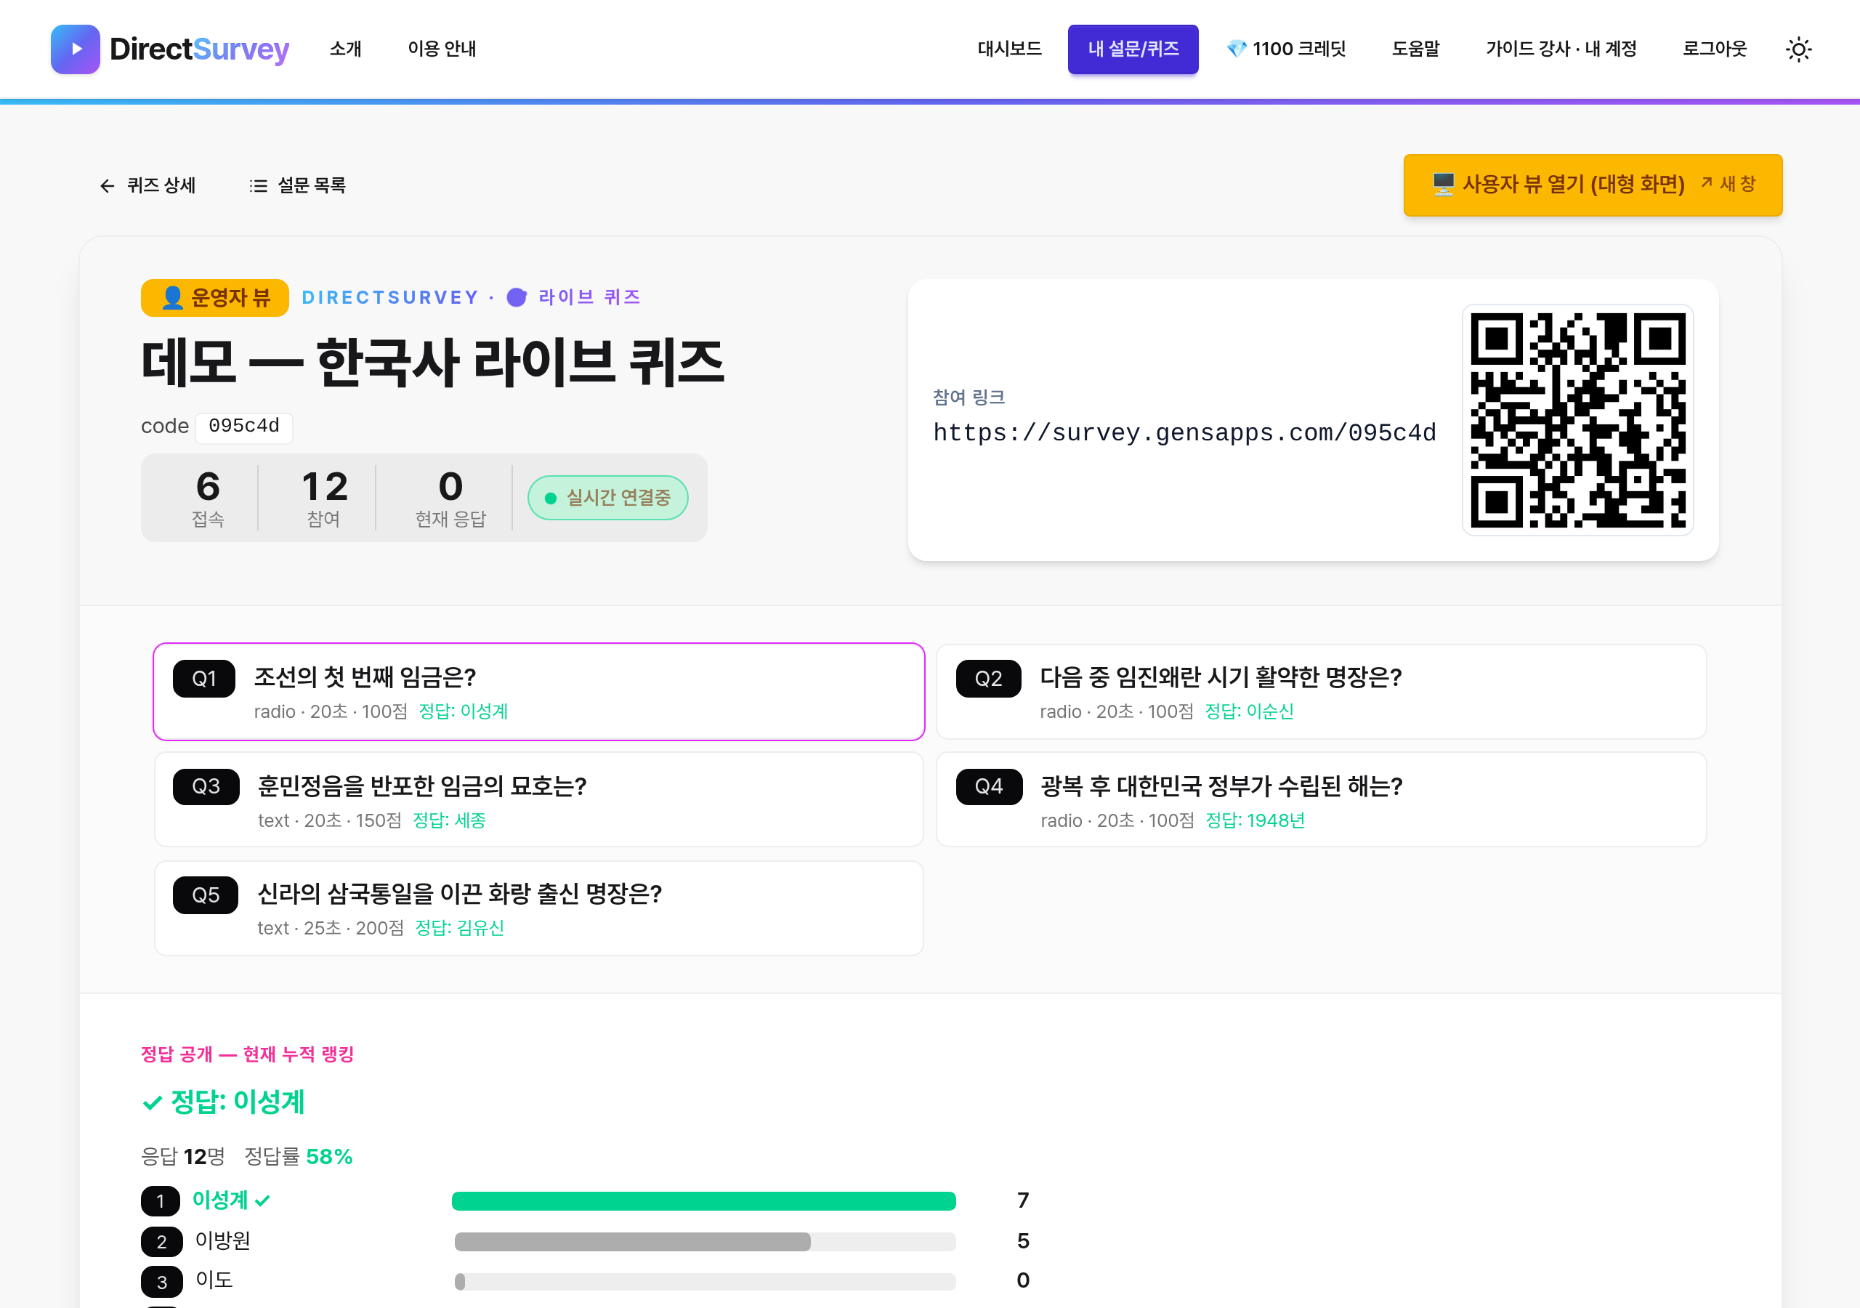Click the back arrow beside 퀴즈 상세
The image size is (1860, 1308).
coord(107,185)
